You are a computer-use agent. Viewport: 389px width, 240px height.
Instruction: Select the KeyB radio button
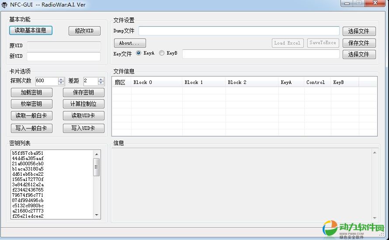[x=162, y=53]
